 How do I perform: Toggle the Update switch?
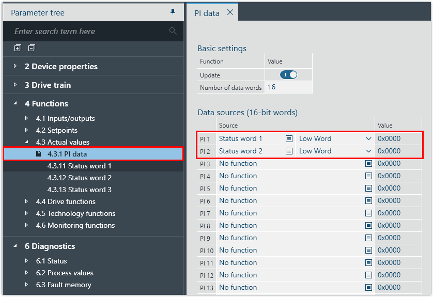(288, 75)
